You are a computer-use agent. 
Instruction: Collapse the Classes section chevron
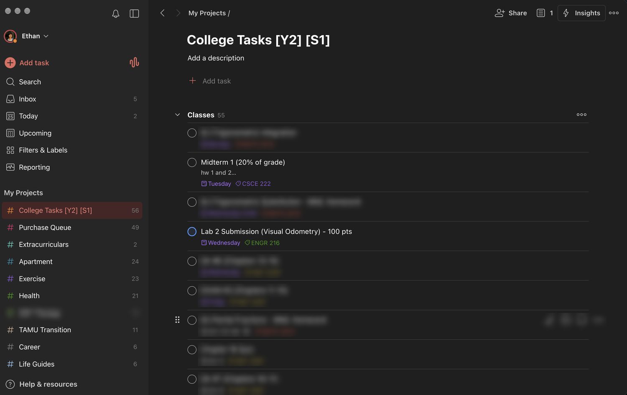177,115
